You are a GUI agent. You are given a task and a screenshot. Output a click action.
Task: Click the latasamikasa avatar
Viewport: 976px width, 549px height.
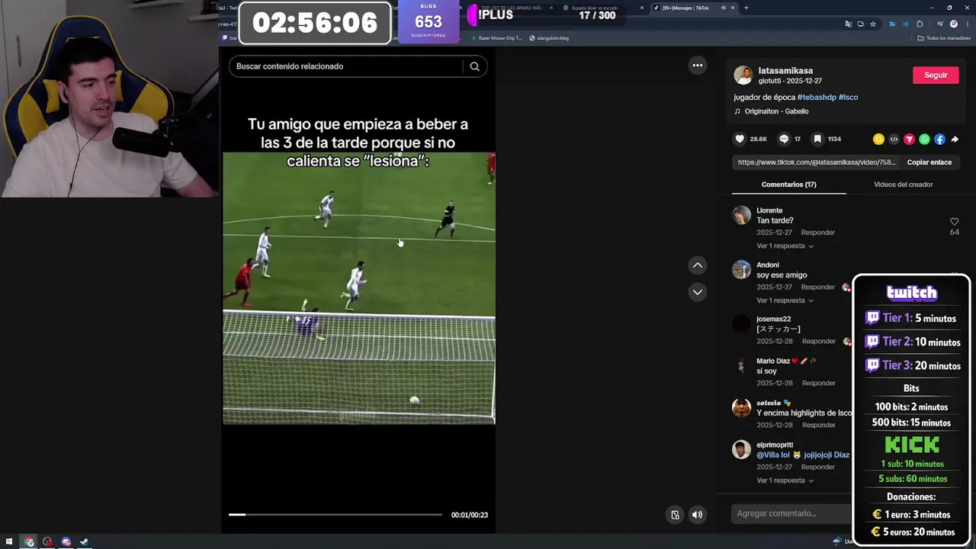point(743,75)
